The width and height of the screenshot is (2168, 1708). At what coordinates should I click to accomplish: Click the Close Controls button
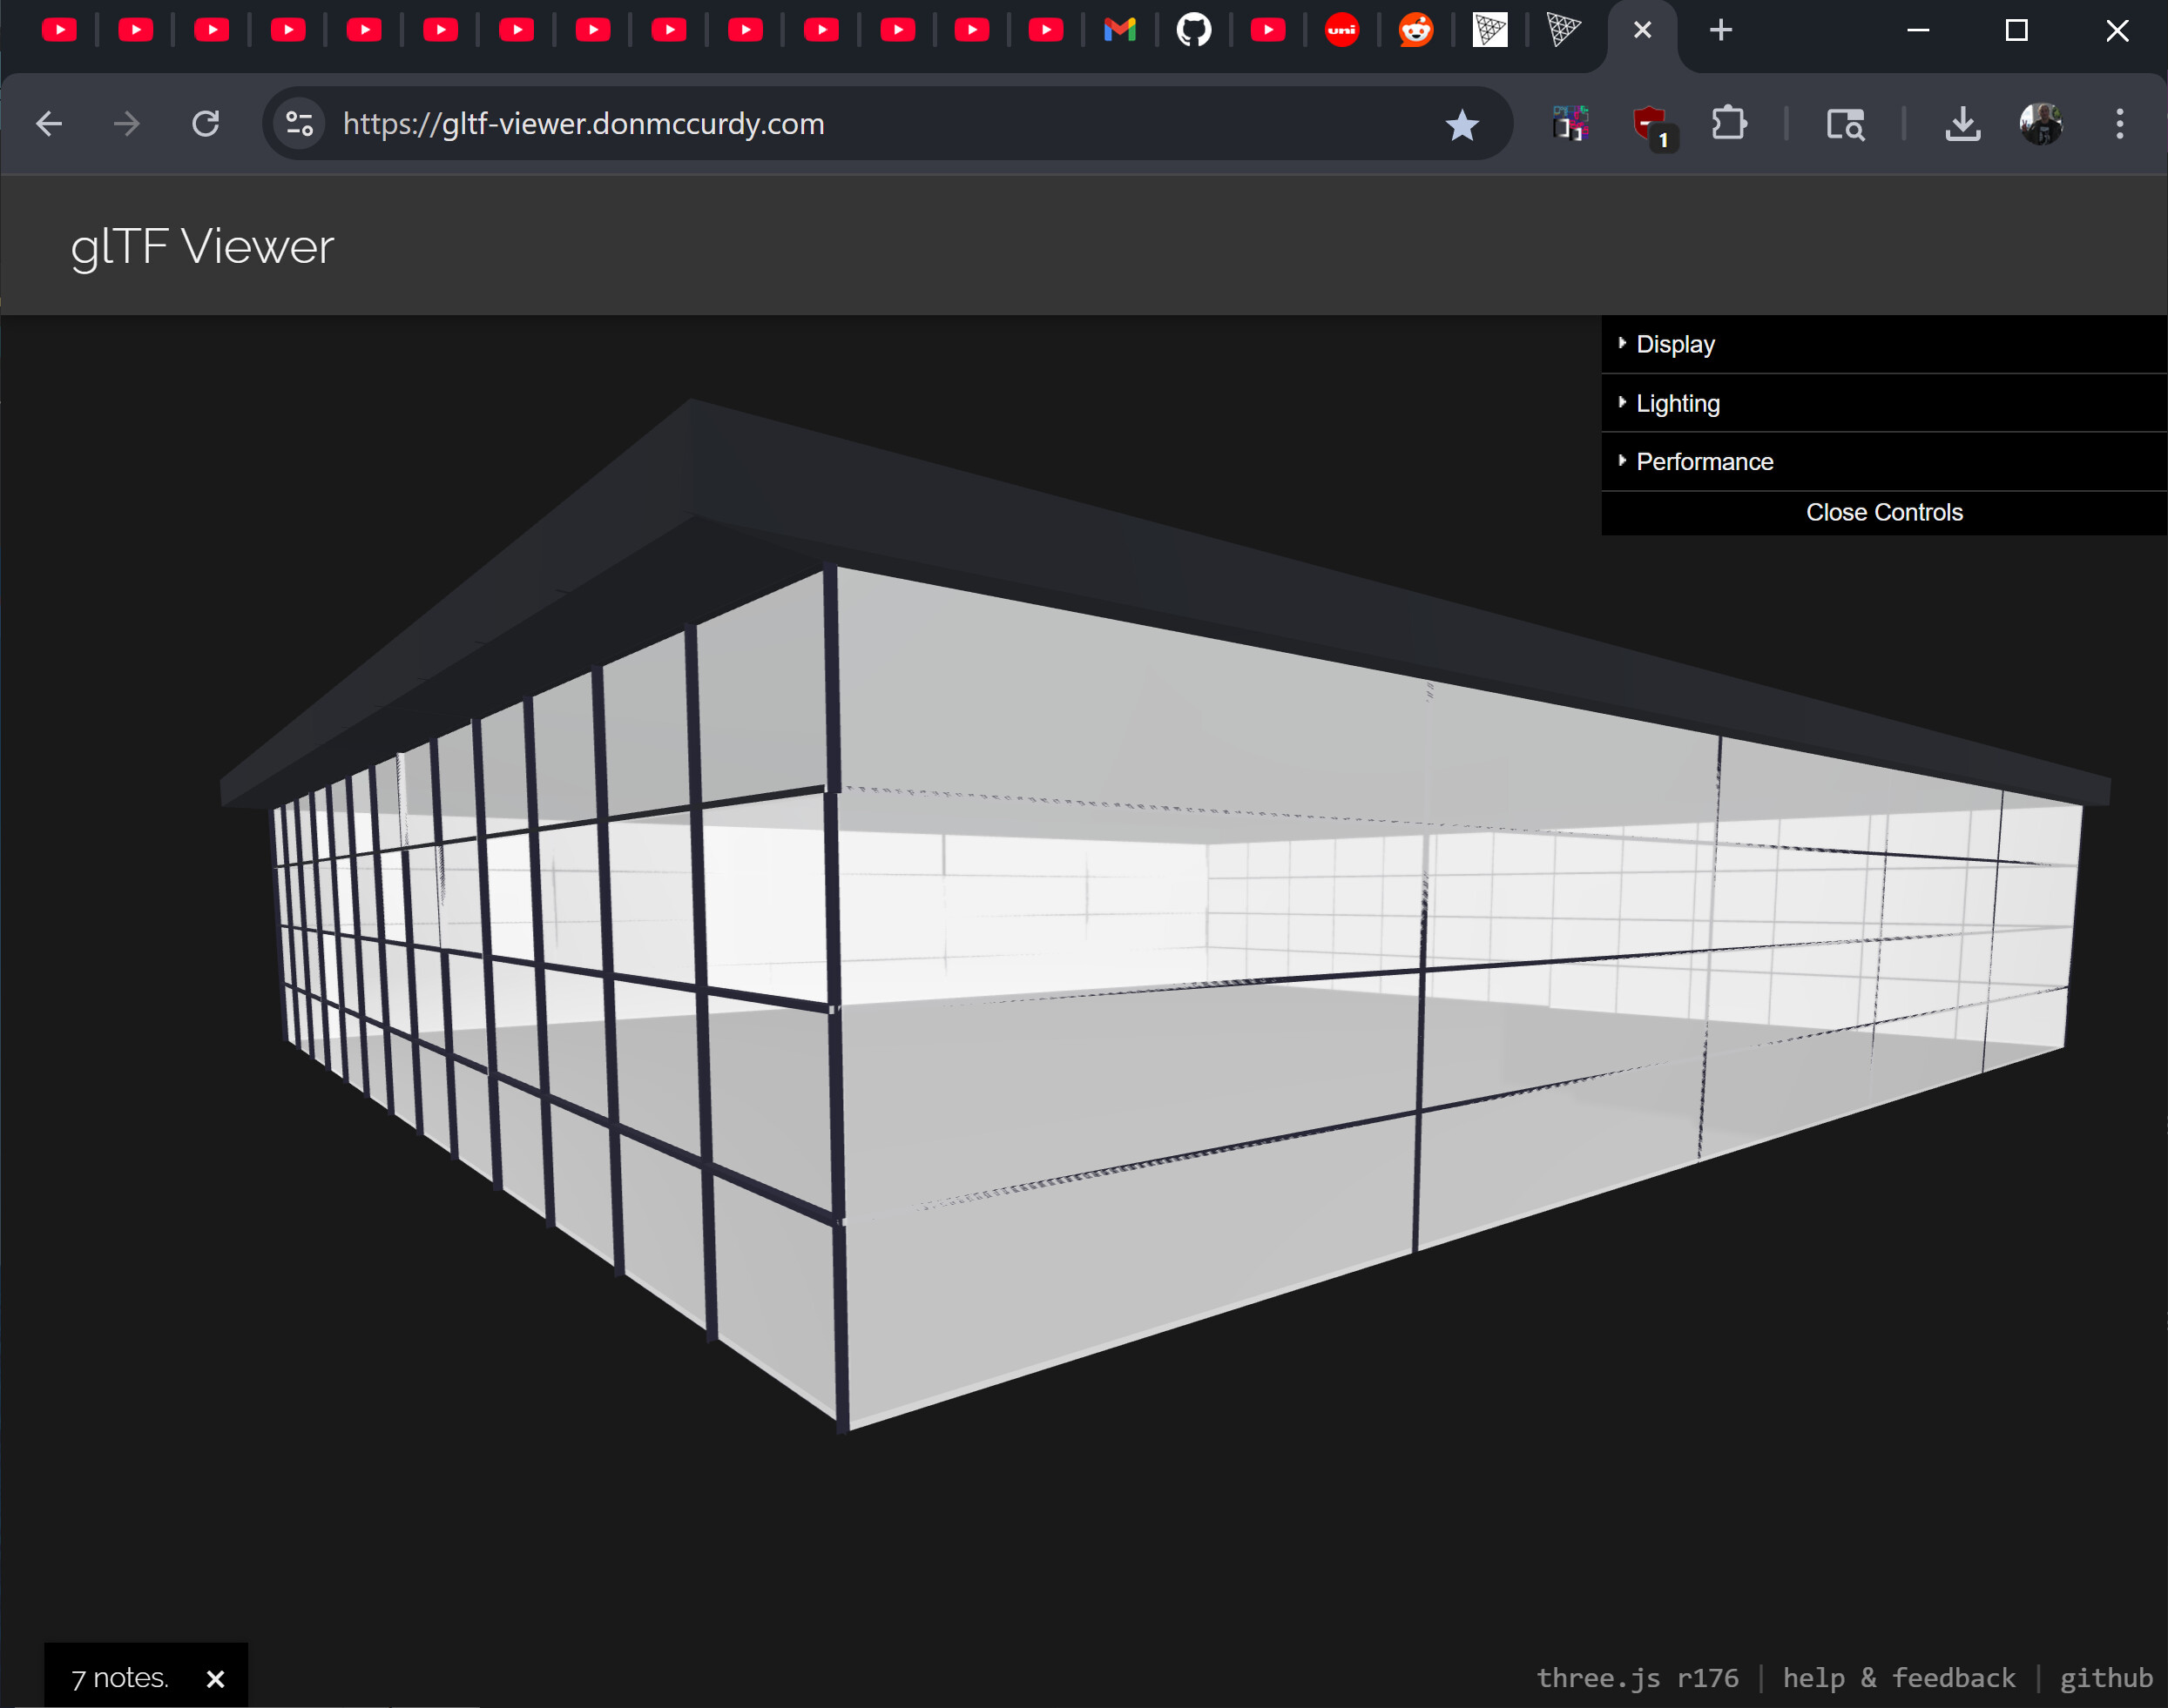(x=1884, y=513)
